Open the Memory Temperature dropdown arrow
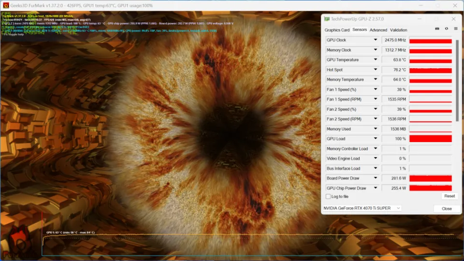The width and height of the screenshot is (464, 261). pos(375,79)
